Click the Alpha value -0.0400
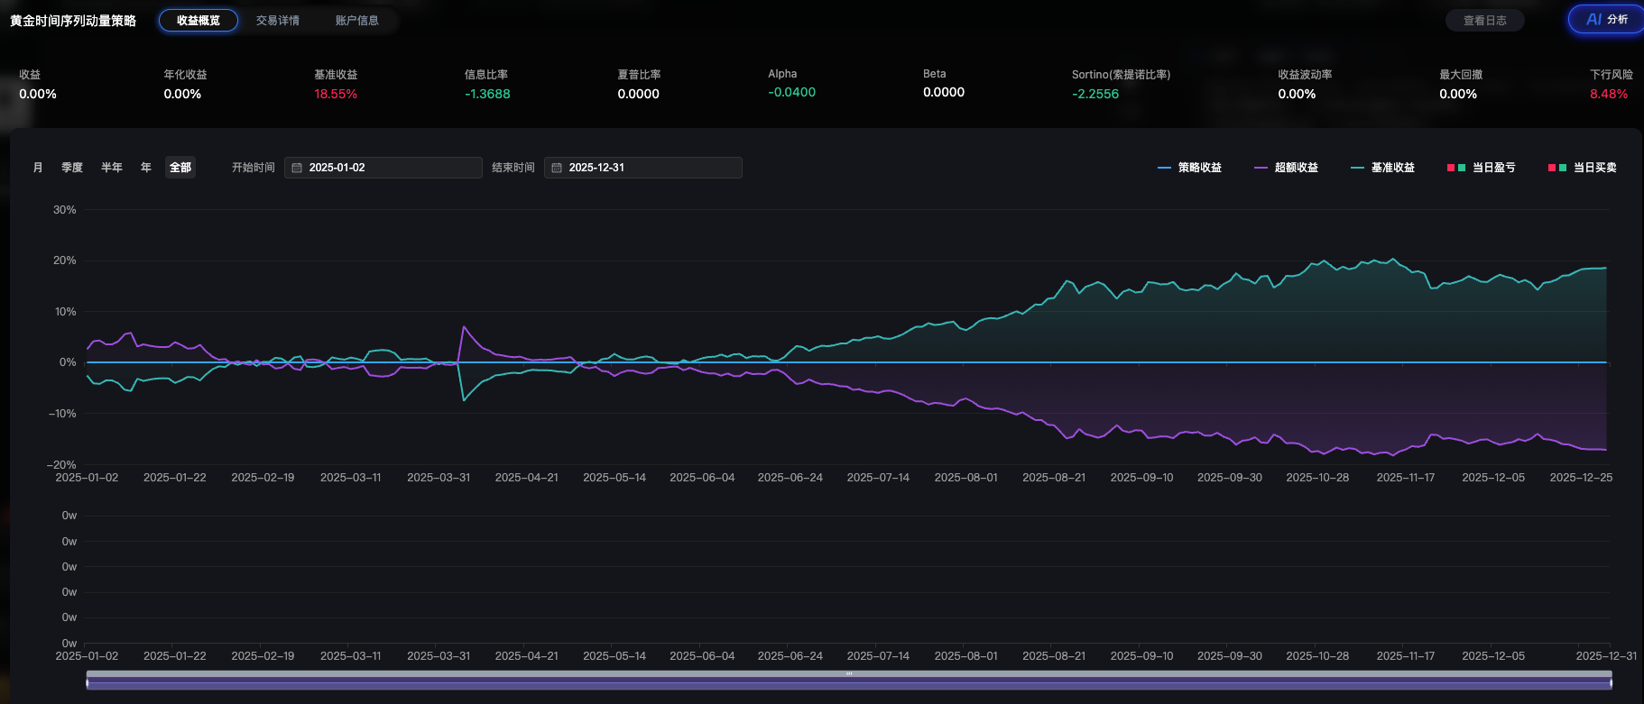Screen dimensions: 1644x704 (x=792, y=92)
